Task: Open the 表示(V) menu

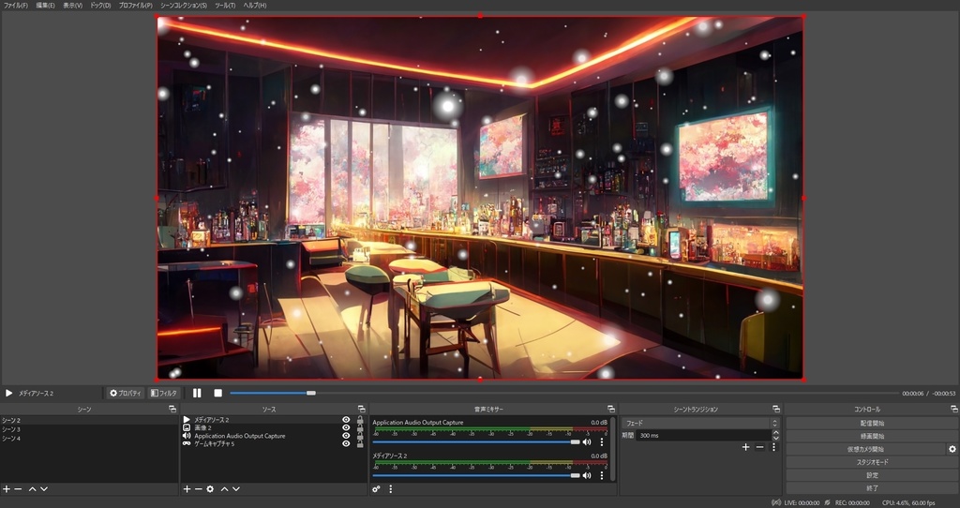Action: pos(72,5)
